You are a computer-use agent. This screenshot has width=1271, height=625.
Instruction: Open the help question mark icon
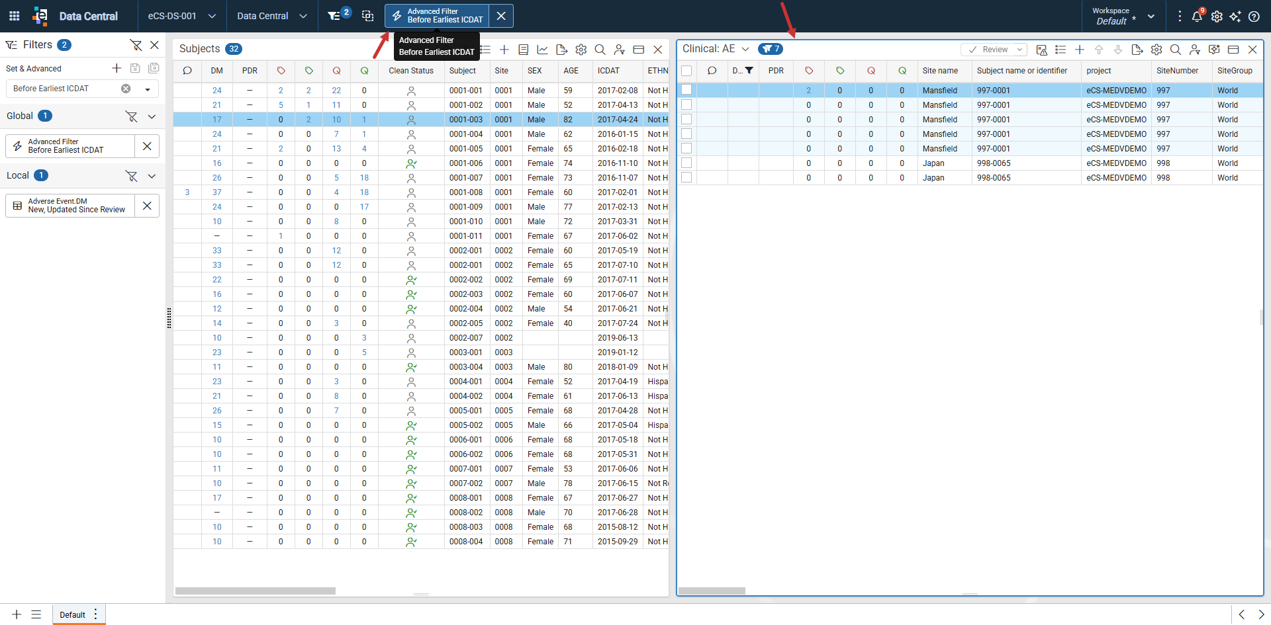pos(1254,17)
